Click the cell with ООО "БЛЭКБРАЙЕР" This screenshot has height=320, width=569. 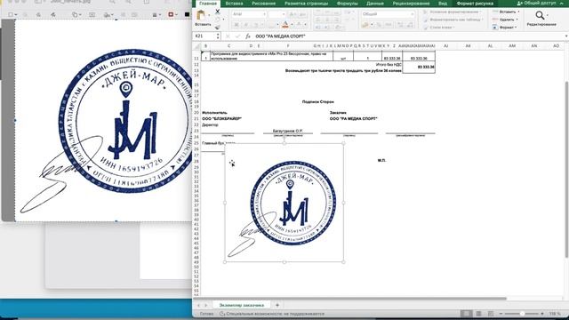(221, 118)
